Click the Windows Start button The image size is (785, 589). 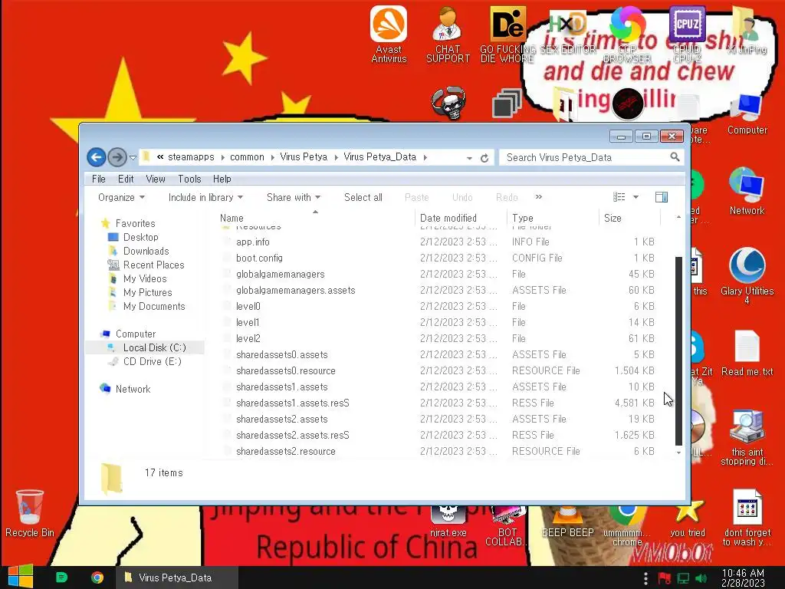click(20, 577)
